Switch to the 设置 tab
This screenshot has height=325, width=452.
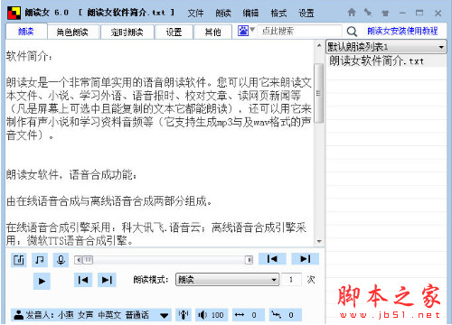(x=174, y=32)
